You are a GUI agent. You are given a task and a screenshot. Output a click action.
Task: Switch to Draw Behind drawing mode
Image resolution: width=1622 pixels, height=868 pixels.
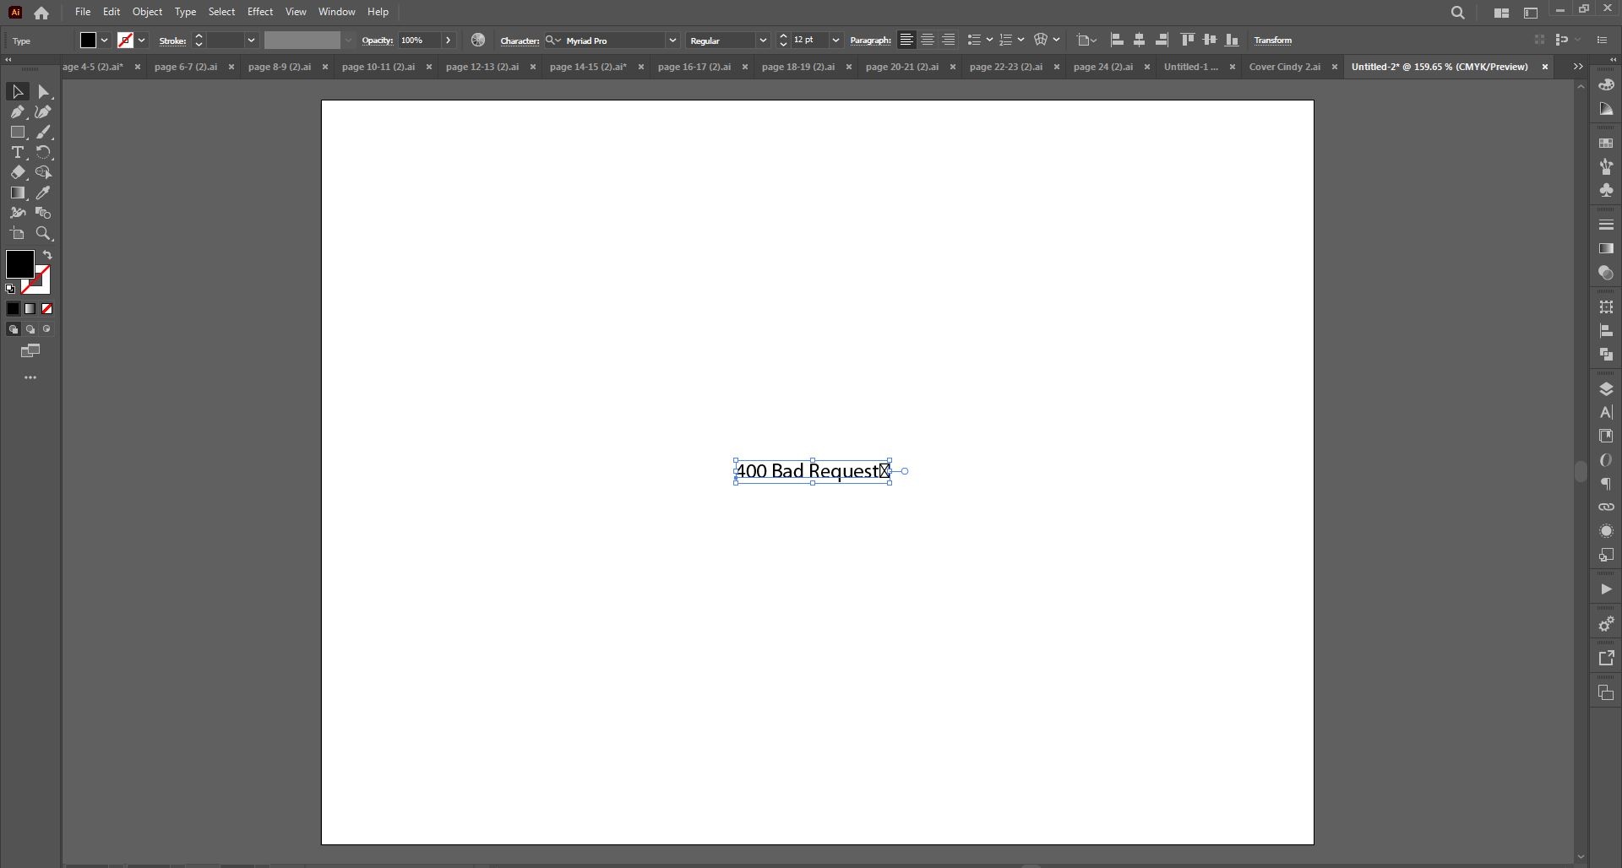[x=30, y=329]
